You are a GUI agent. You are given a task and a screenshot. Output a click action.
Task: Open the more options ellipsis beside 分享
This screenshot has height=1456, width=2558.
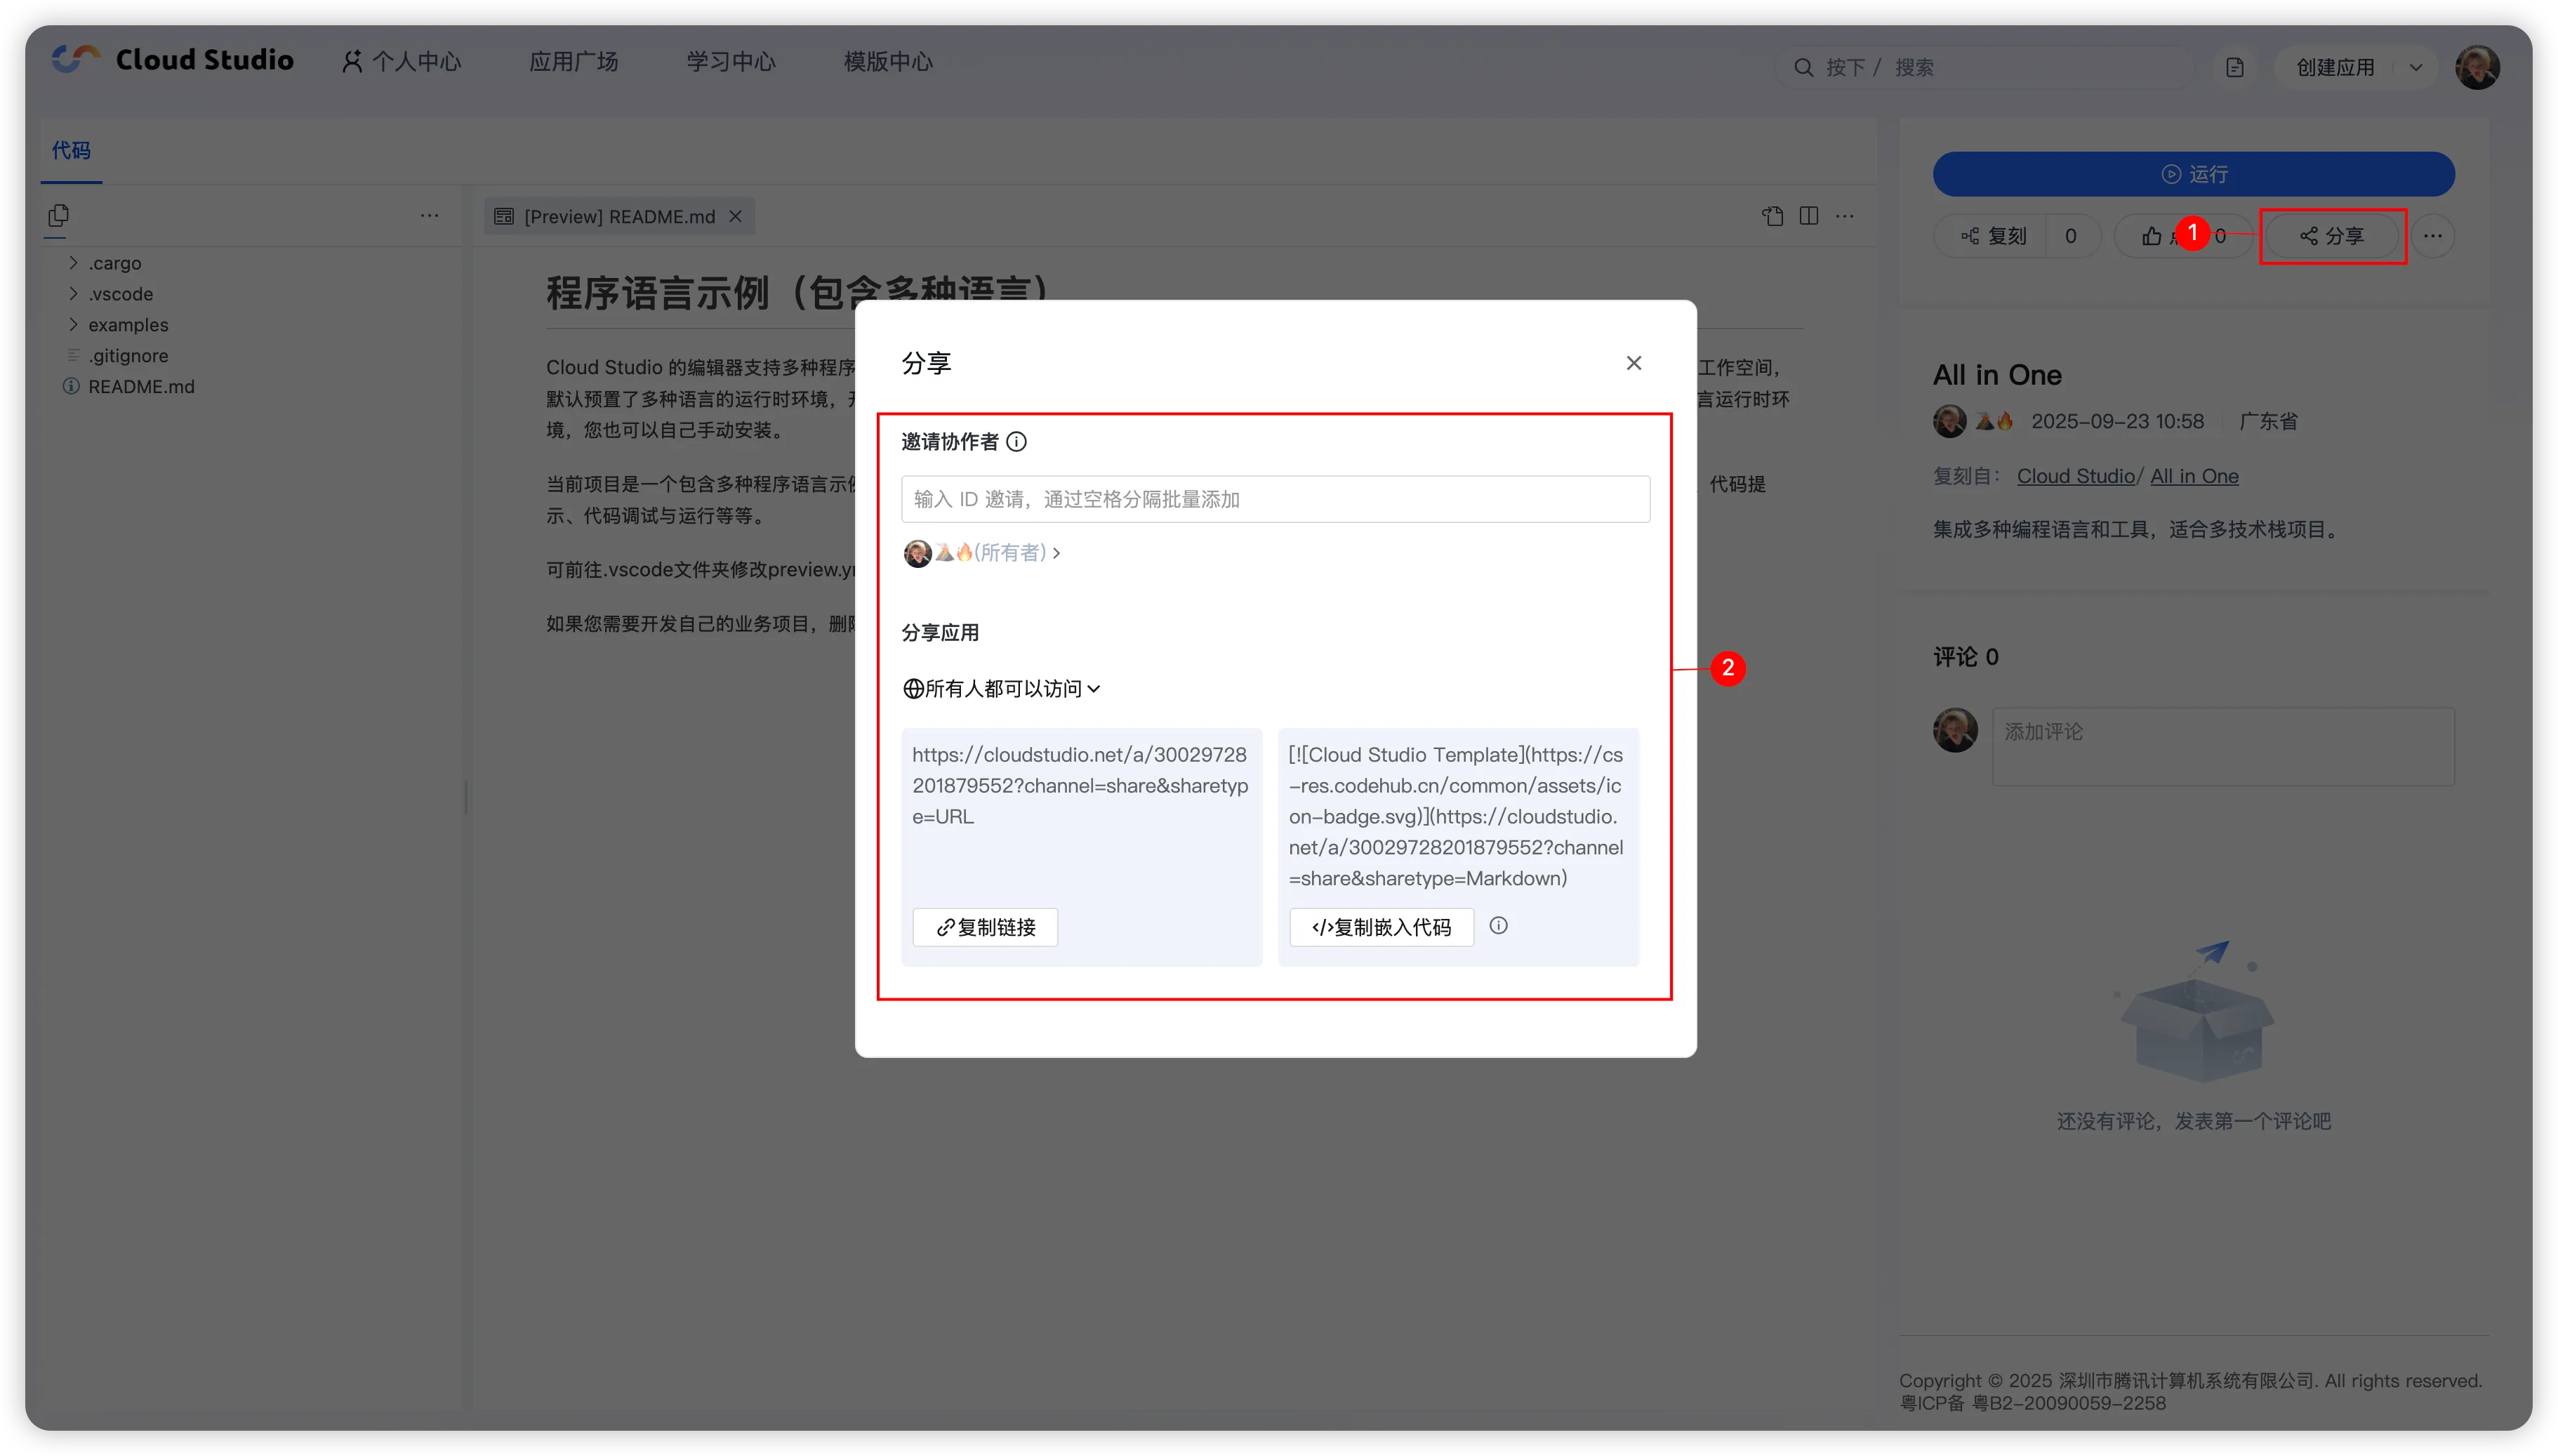(2432, 236)
